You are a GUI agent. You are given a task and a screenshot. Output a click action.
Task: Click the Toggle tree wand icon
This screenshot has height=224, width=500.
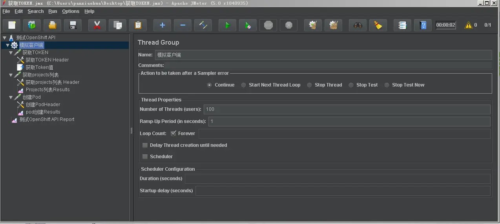203,25
